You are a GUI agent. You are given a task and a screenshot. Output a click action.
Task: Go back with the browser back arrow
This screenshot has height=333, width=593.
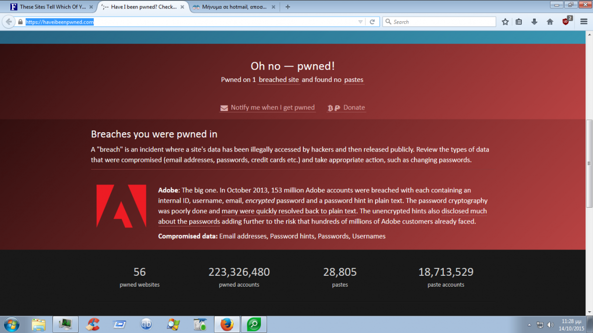pyautogui.click(x=9, y=22)
